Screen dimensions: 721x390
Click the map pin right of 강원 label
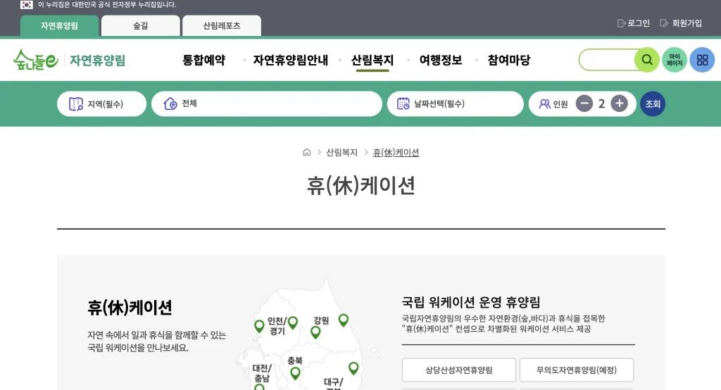[344, 320]
